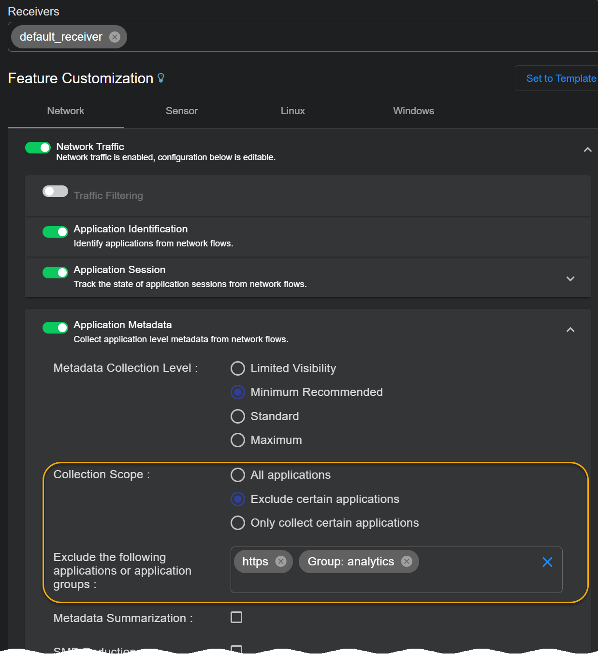Remove the default_receiver chip

(115, 37)
